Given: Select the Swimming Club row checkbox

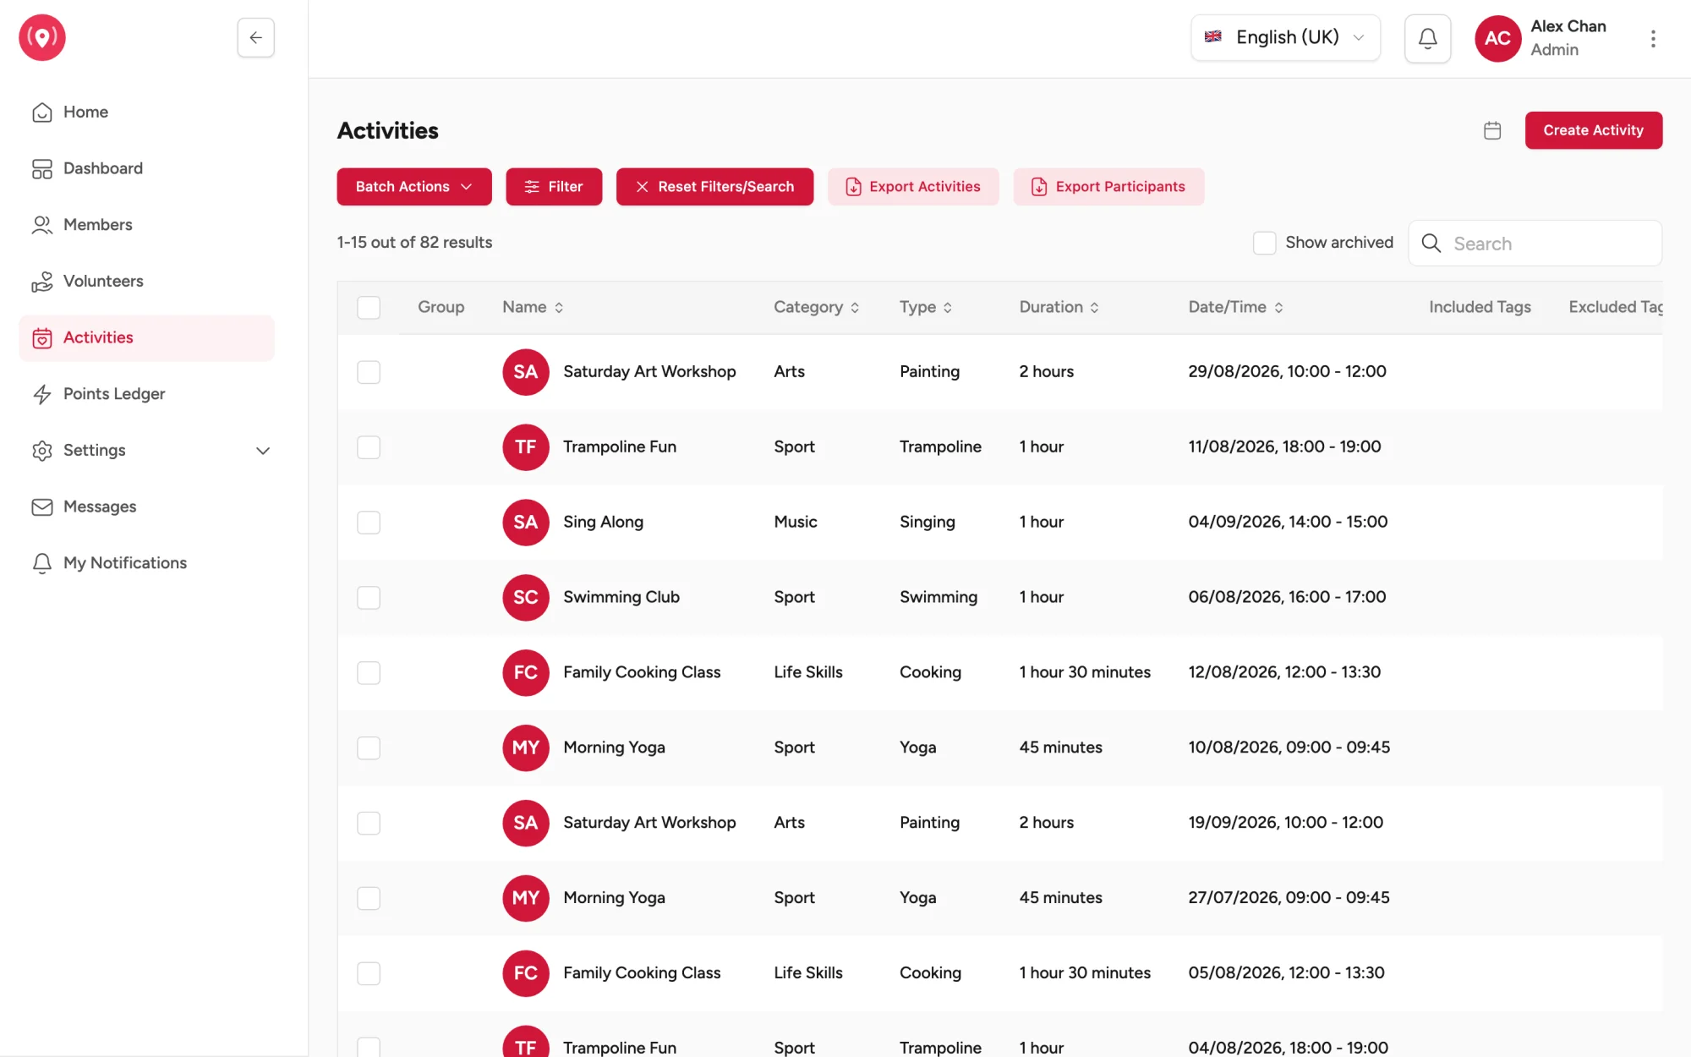Looking at the screenshot, I should [x=369, y=598].
